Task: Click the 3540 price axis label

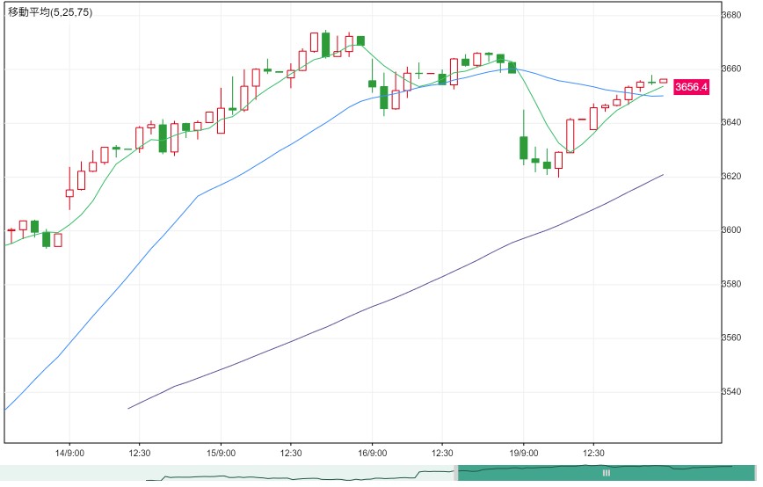Action: click(731, 392)
